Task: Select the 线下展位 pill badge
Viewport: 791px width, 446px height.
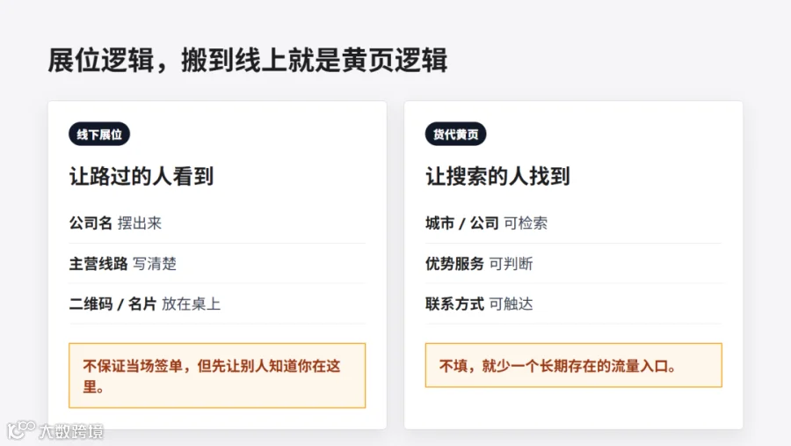Action: (x=99, y=135)
